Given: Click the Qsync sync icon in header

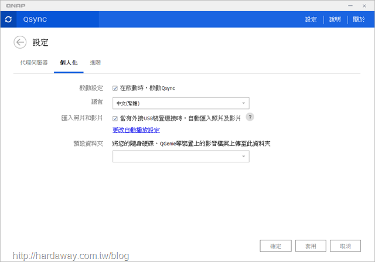Looking at the screenshot, I should (8, 19).
